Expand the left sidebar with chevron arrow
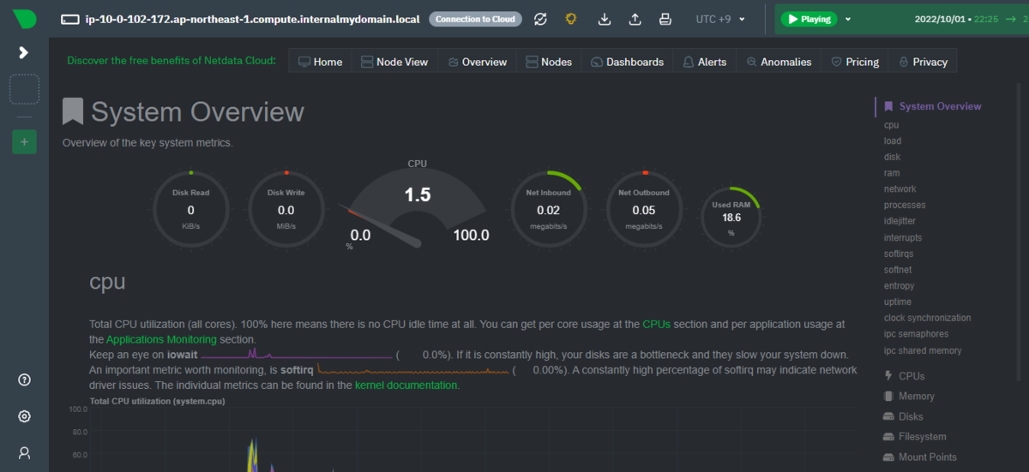 pyautogui.click(x=24, y=53)
